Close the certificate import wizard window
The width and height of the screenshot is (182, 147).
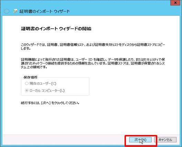(x=175, y=3)
